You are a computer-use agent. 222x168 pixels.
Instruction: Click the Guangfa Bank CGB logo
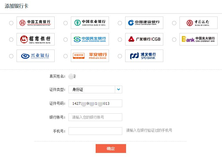point(144,39)
